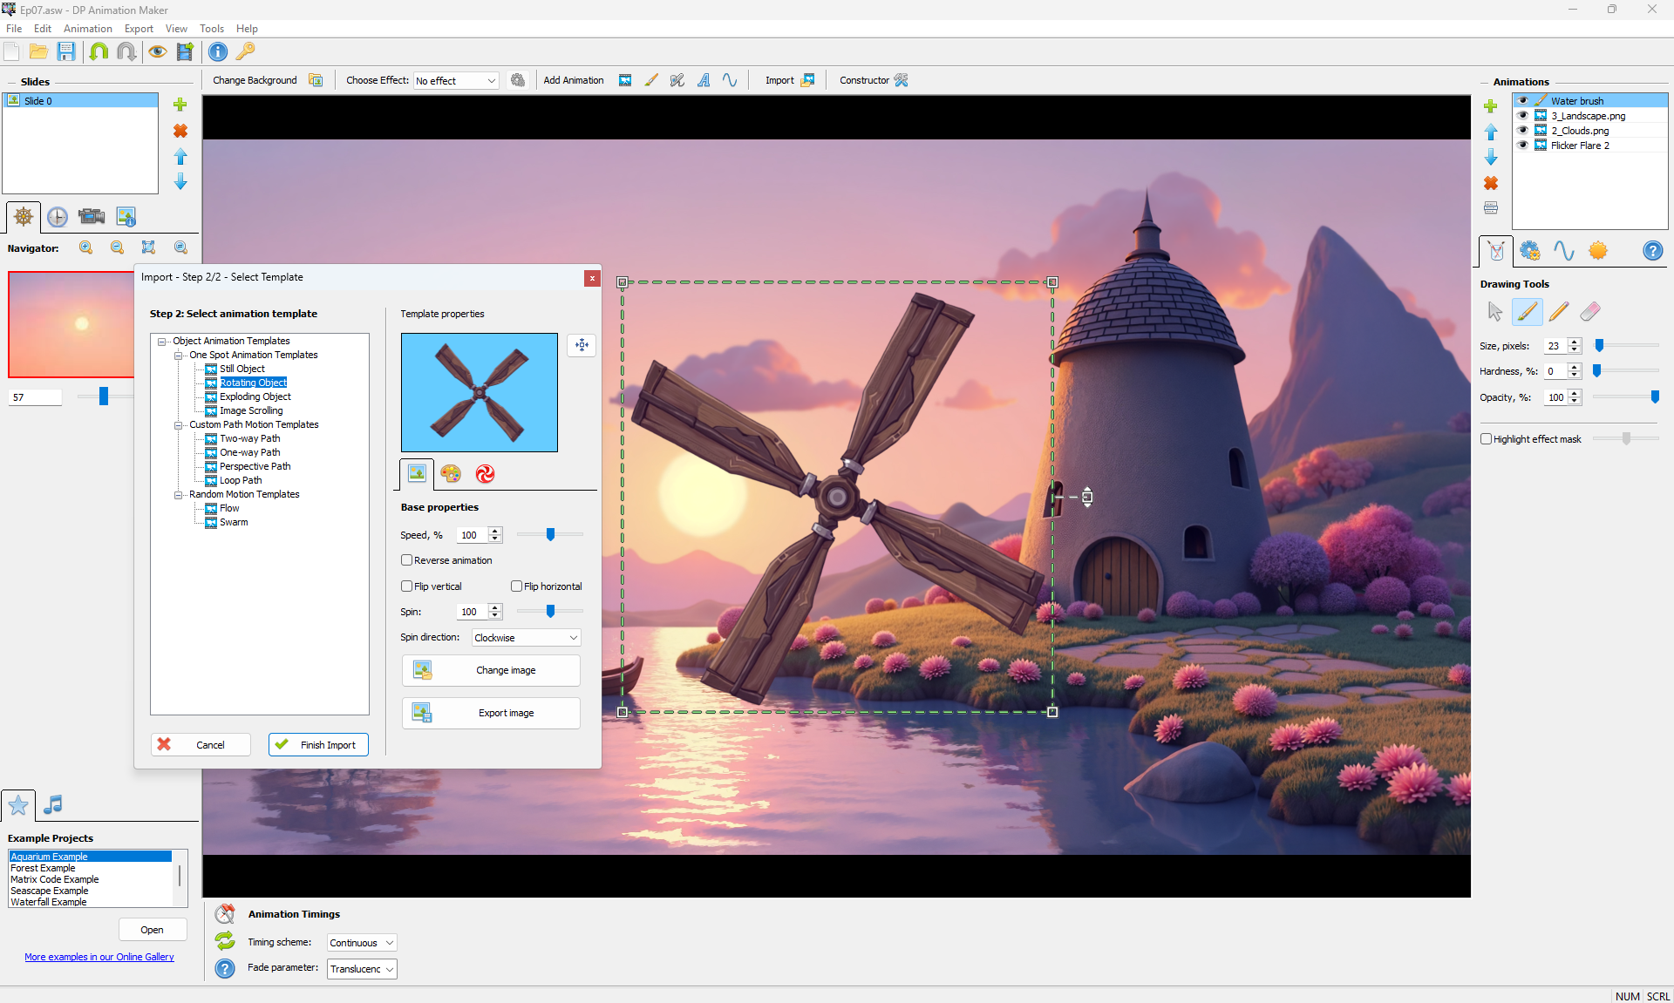1674x1003 pixels.
Task: Hide the 2_Clouds.png animation layer
Action: [x=1523, y=131]
